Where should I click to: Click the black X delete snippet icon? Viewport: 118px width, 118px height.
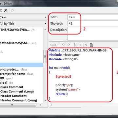(6, 10)
